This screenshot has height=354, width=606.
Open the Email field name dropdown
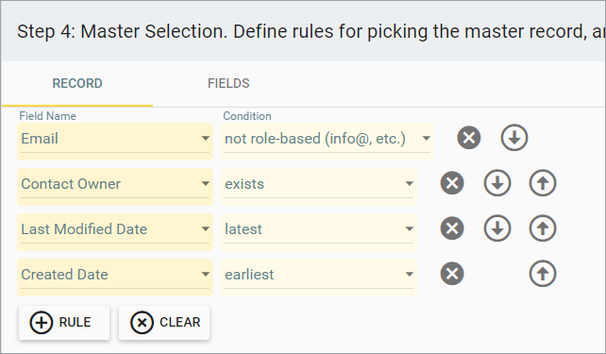(x=115, y=141)
